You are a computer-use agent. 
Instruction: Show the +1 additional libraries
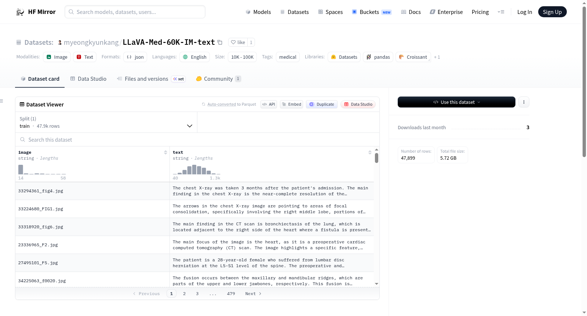(x=437, y=57)
